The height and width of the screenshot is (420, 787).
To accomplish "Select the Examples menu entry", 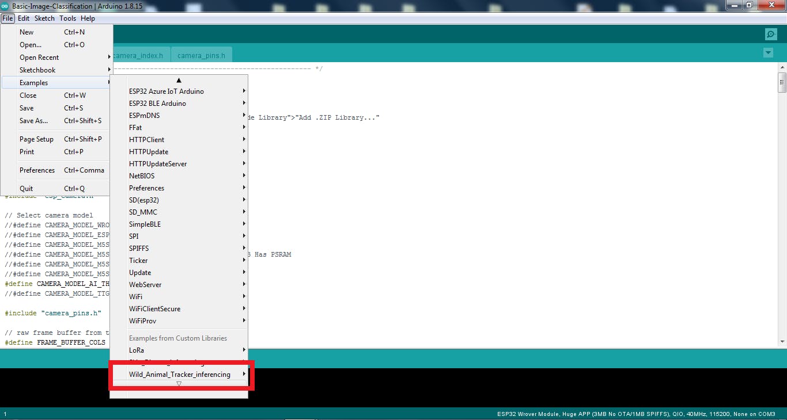I will pos(56,83).
